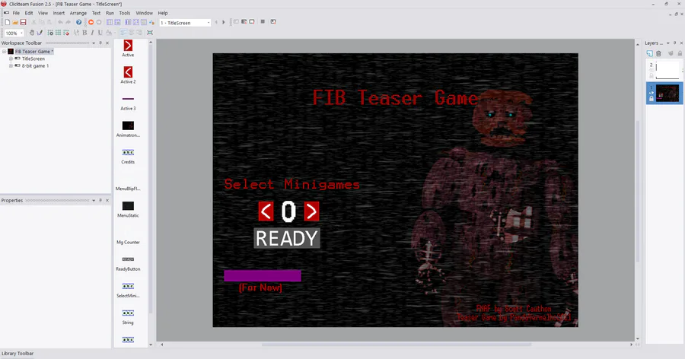
Task: Select the String object icon
Action: point(128,313)
